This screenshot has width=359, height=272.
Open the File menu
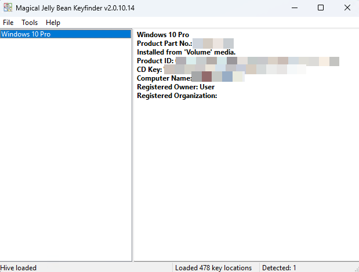(x=8, y=23)
